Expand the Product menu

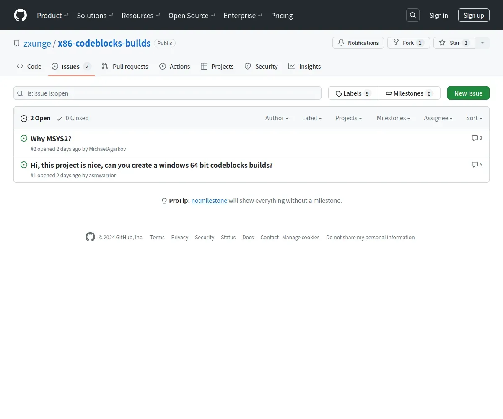(x=52, y=15)
